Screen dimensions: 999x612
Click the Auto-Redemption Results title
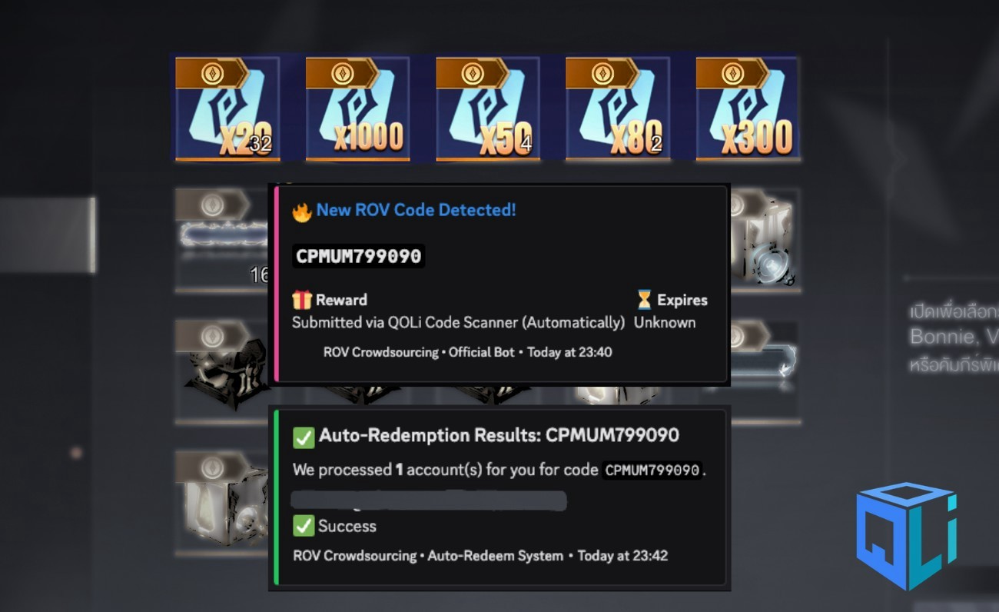point(499,436)
